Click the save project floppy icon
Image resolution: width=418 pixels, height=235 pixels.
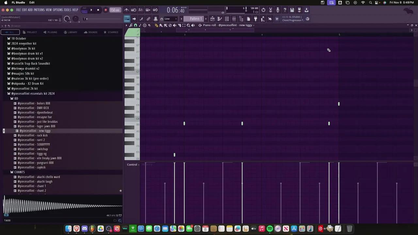292,10
